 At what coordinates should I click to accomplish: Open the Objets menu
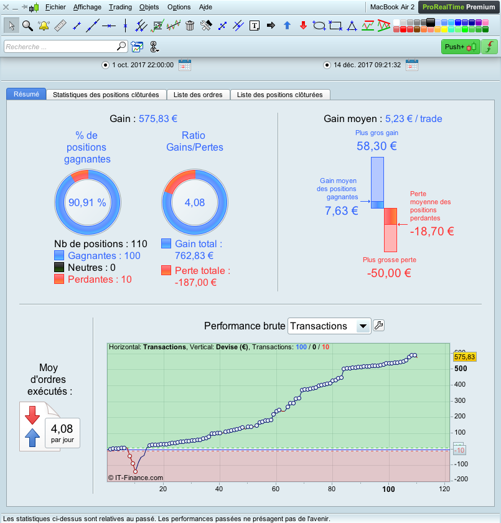149,7
